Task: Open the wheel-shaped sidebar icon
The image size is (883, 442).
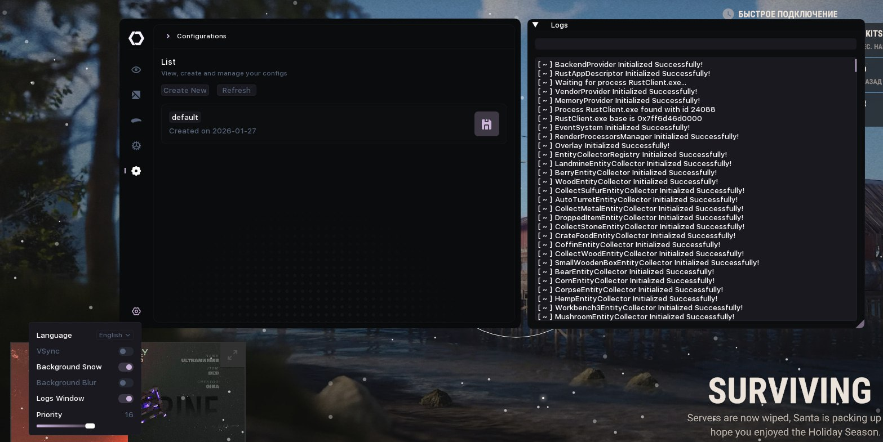Action: (136, 146)
